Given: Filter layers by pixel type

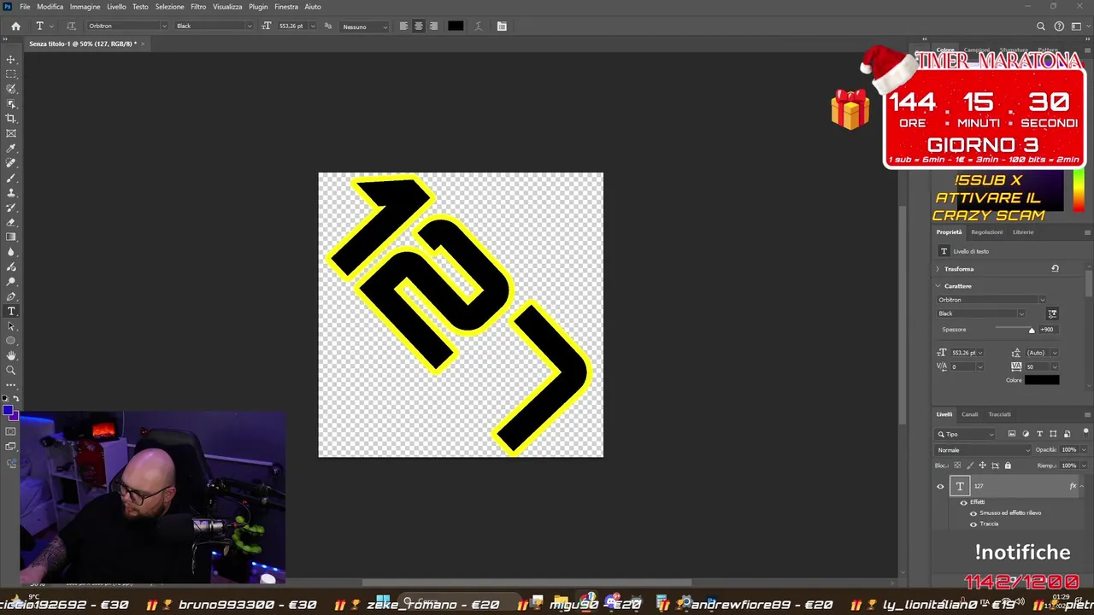Looking at the screenshot, I should pos(1012,434).
